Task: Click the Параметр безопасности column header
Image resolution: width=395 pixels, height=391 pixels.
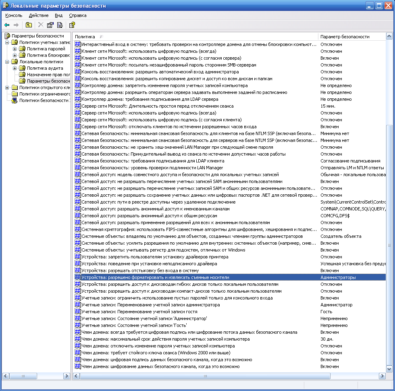Action: pyautogui.click(x=352, y=37)
